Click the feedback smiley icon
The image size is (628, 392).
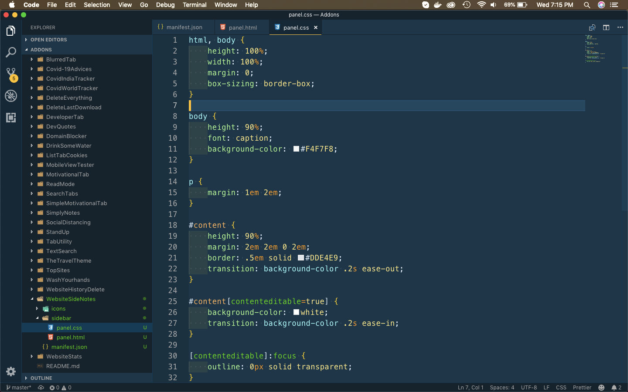pos(601,388)
